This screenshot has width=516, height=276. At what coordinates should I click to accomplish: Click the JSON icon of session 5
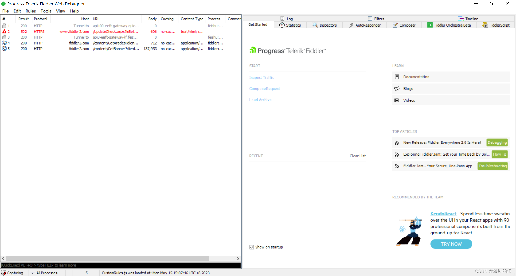(x=4, y=49)
